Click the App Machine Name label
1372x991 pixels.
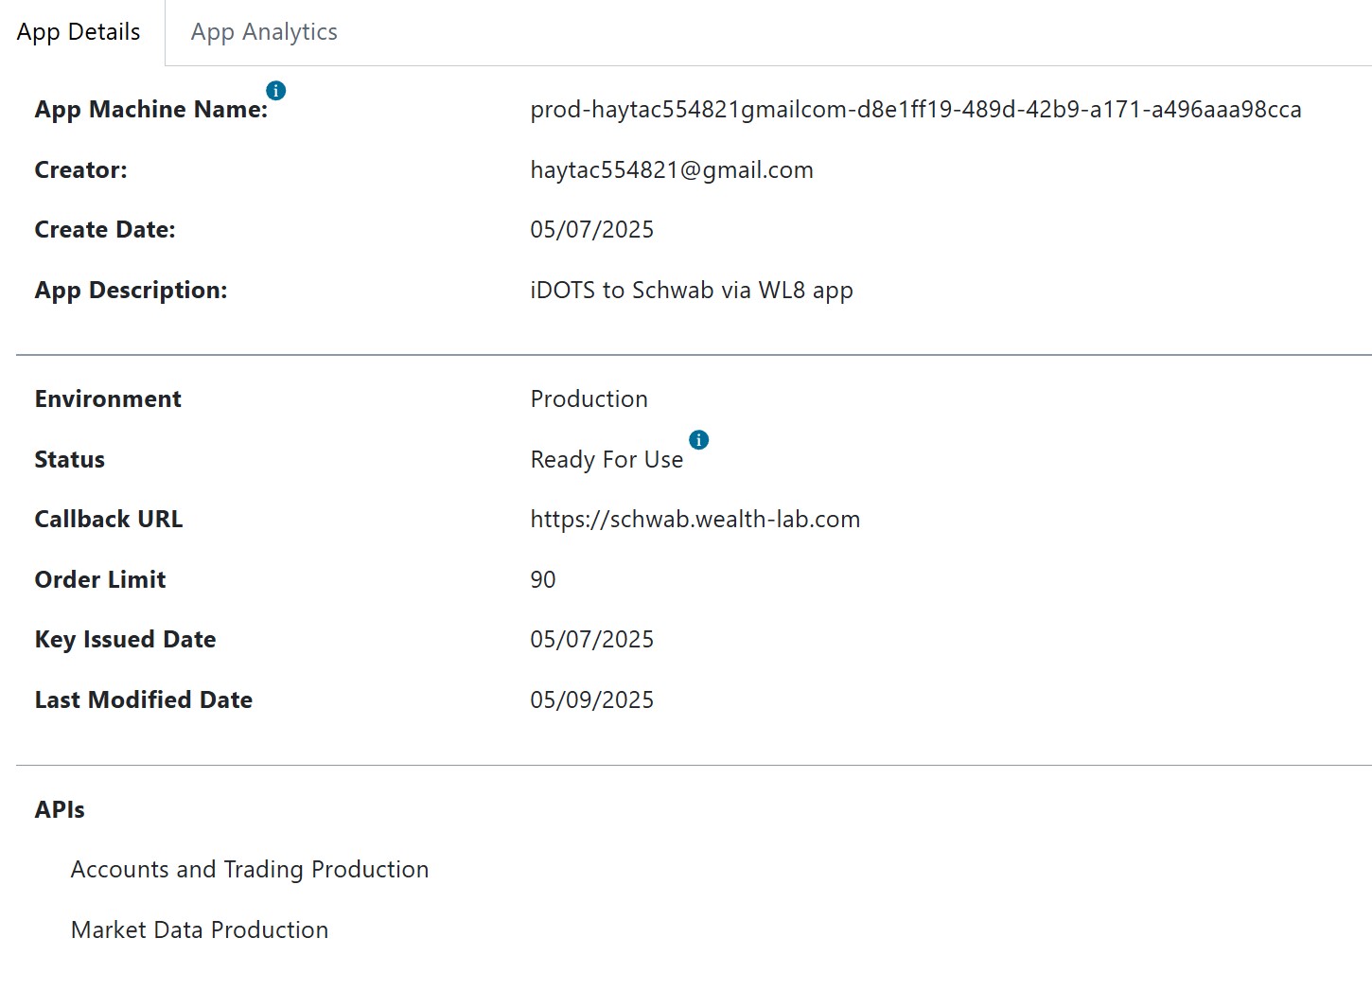click(151, 110)
